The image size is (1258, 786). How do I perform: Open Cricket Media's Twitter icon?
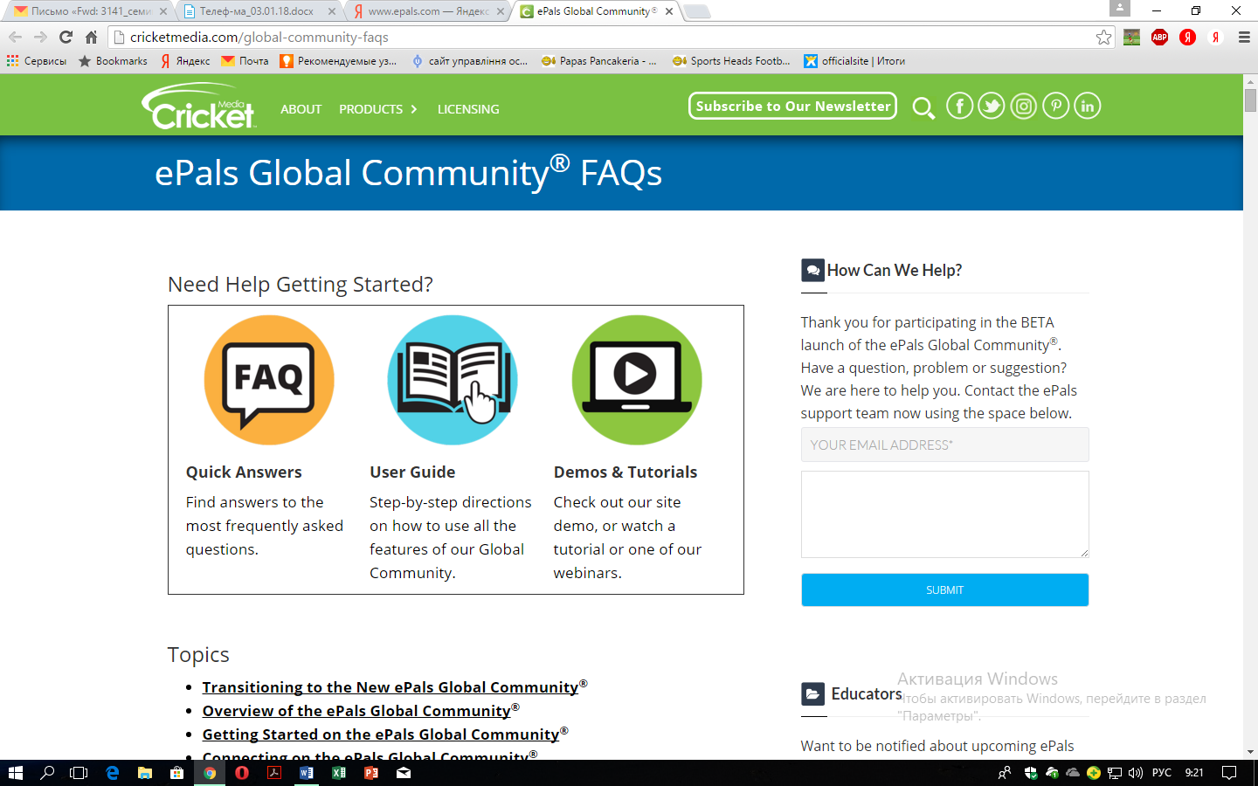coord(992,107)
